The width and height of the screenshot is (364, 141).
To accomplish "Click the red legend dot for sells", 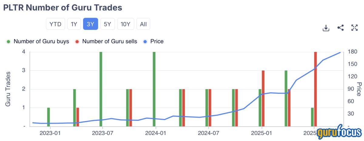I will pyautogui.click(x=77, y=41).
